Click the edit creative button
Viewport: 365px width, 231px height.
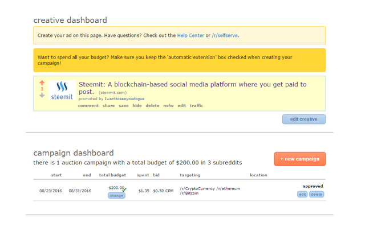tap(304, 119)
